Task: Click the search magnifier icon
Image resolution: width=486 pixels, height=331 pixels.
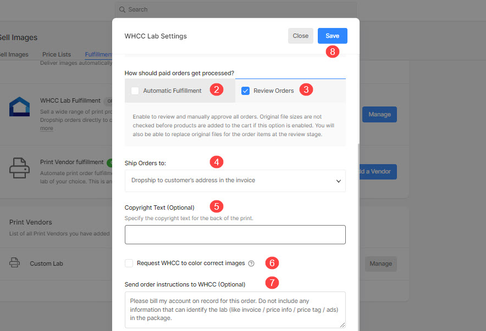Action: [122, 9]
